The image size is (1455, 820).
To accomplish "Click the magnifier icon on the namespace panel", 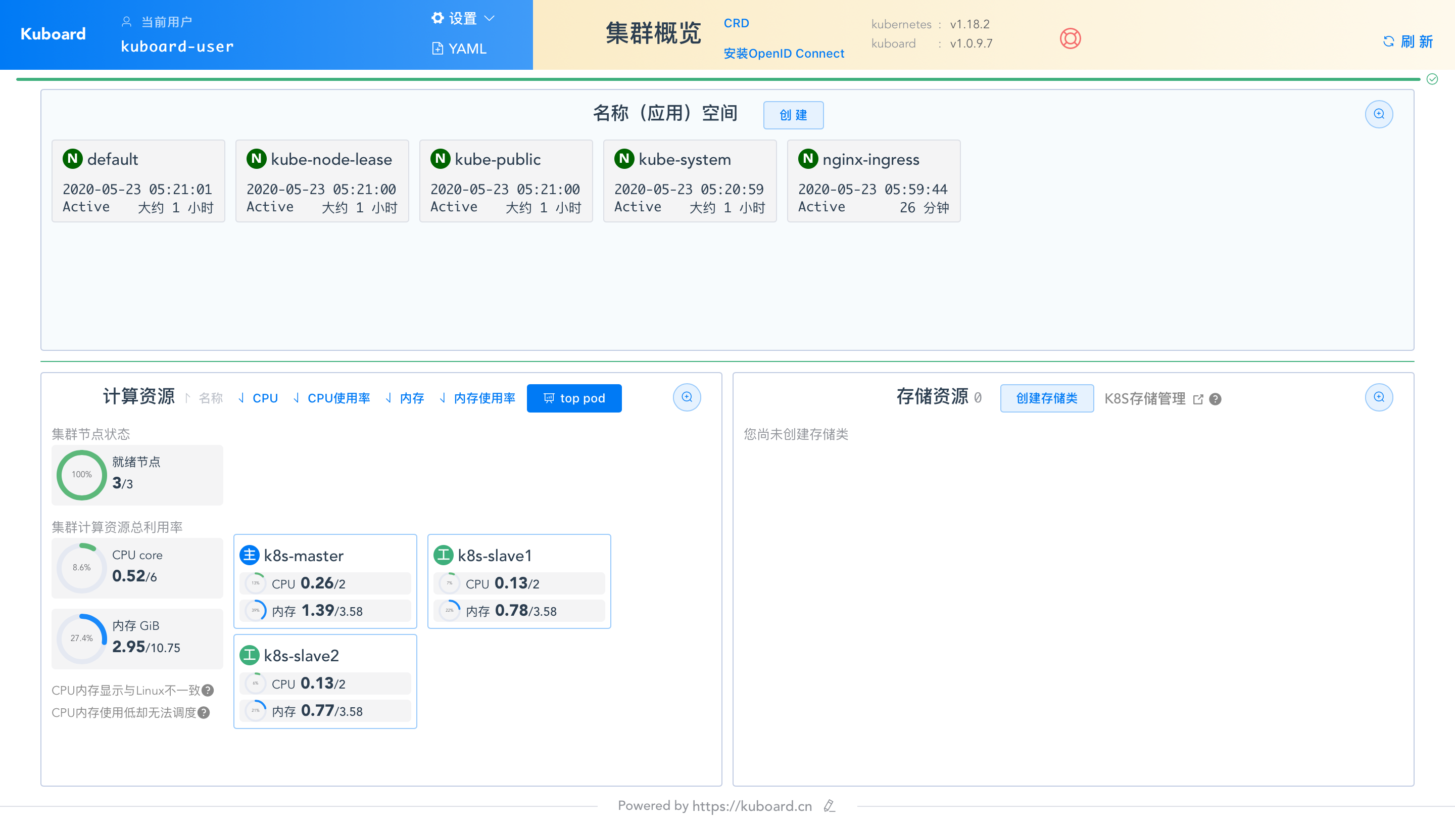I will [x=1379, y=114].
